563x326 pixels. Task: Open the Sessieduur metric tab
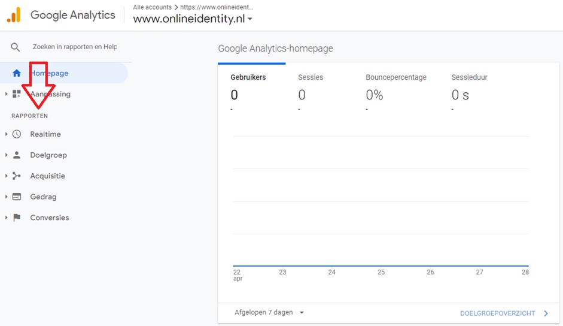(469, 77)
